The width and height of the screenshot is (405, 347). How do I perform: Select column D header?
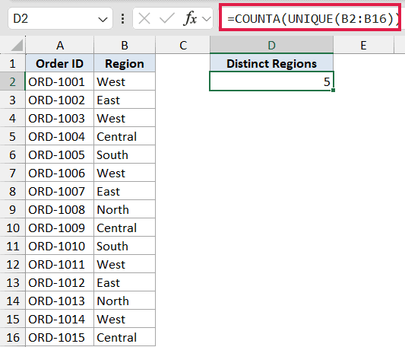[x=272, y=45]
